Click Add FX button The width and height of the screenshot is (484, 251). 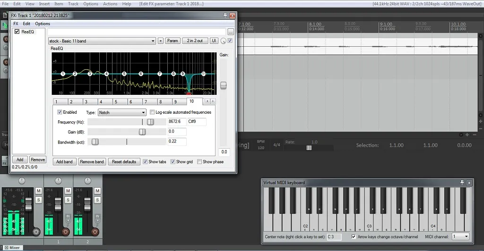point(20,159)
